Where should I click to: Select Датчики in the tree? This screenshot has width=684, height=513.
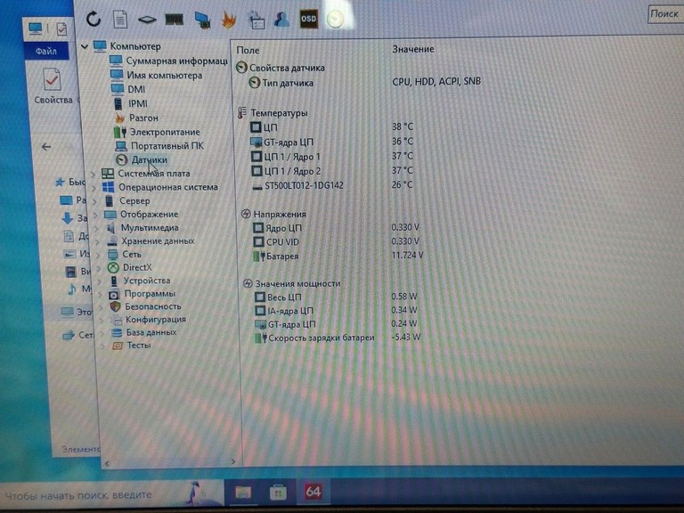tap(142, 159)
